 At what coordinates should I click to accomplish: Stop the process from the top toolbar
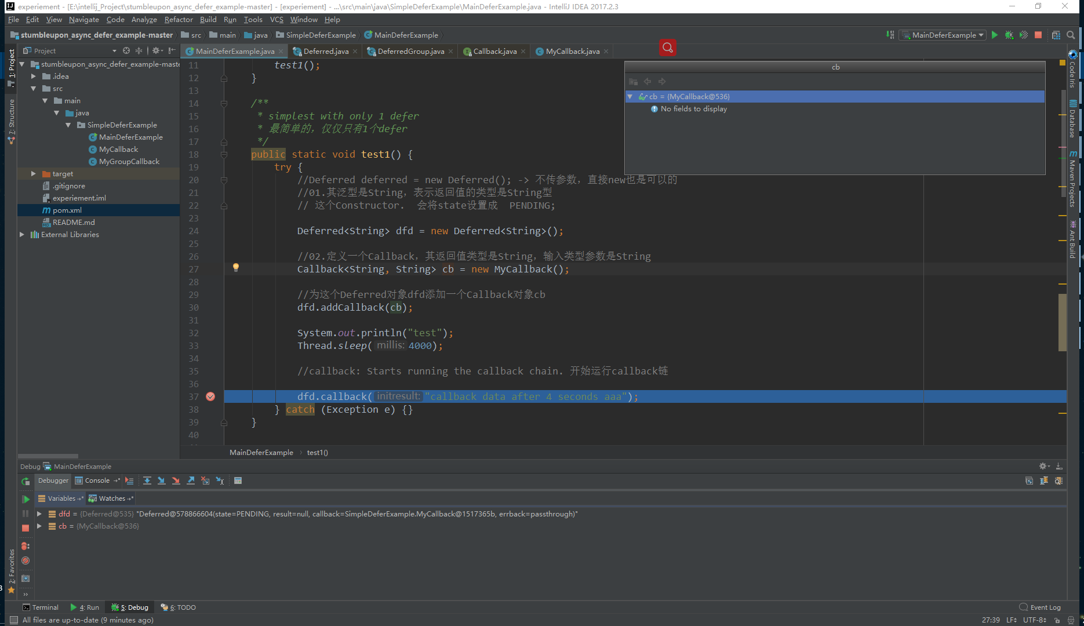(1038, 35)
